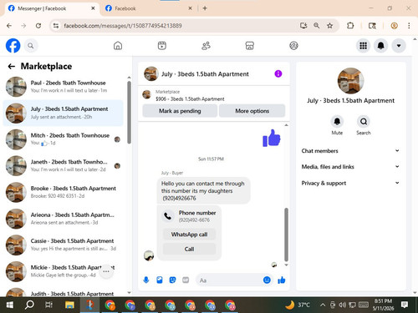
Task: Click browser back arrow
Action: pos(9,26)
